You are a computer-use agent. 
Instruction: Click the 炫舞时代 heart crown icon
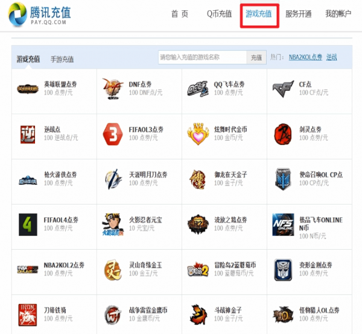(198, 134)
